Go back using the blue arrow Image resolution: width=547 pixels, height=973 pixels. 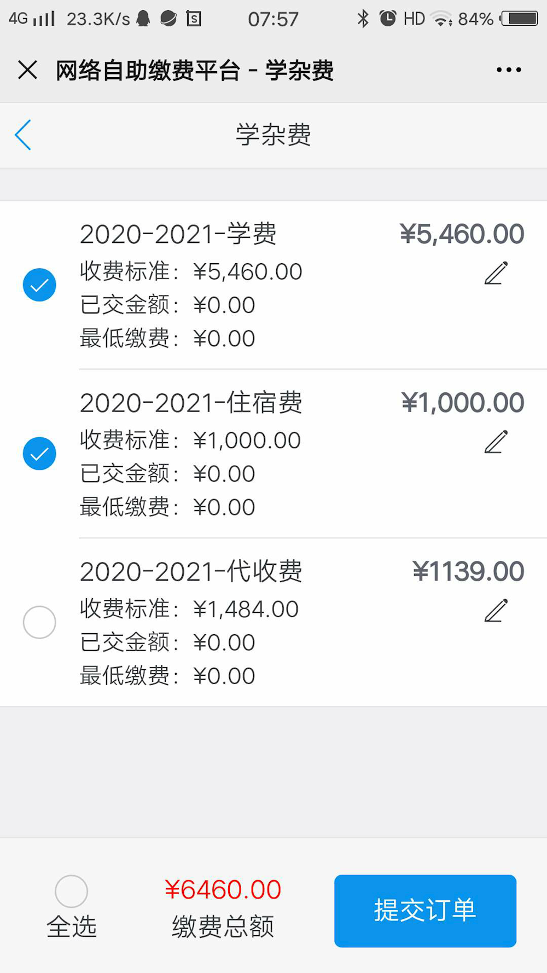point(23,135)
